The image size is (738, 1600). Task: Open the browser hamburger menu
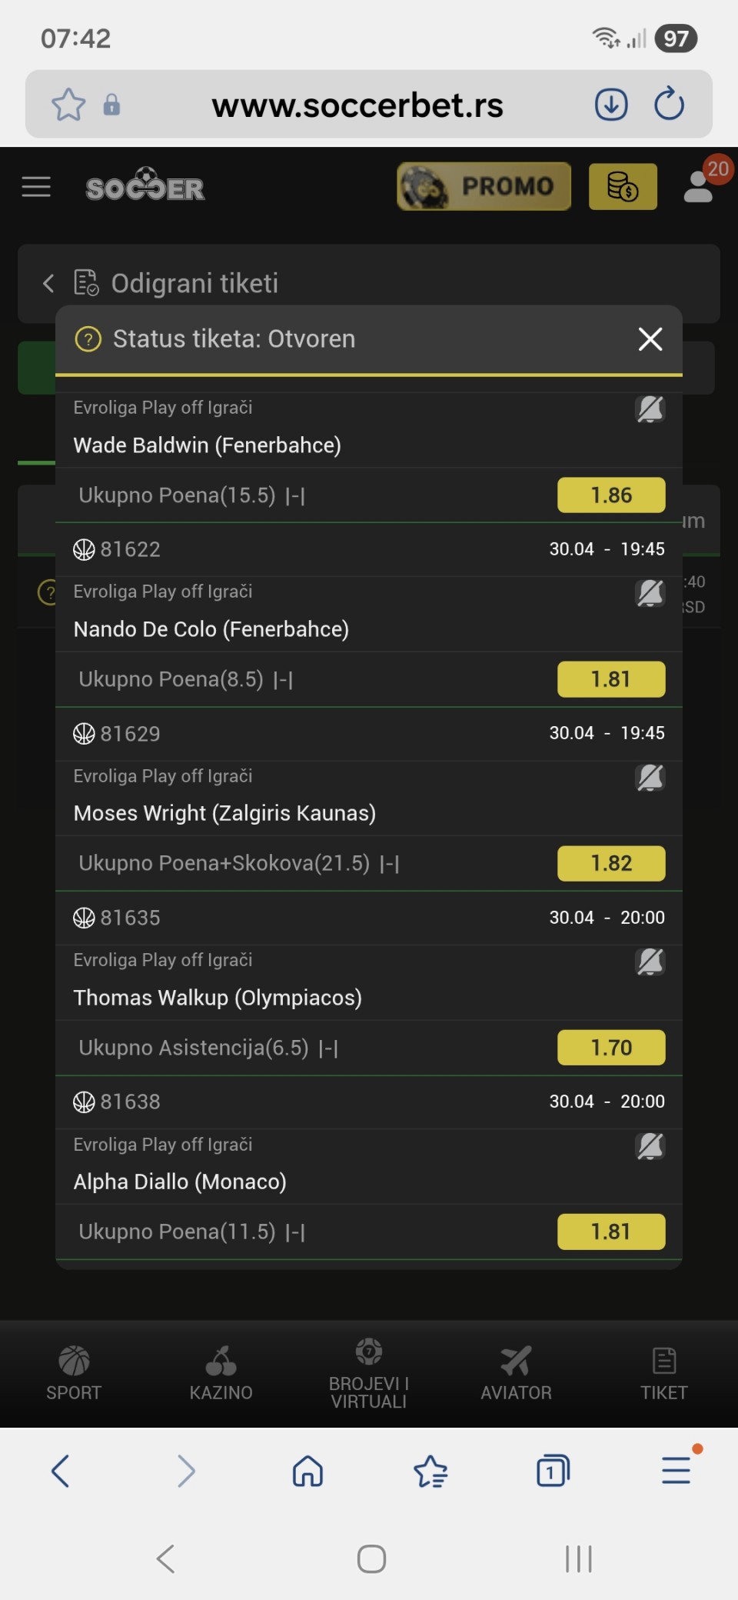(x=676, y=1469)
